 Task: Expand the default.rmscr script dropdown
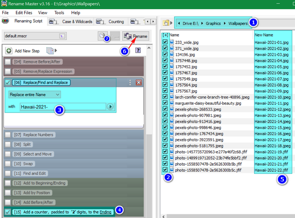(62, 36)
